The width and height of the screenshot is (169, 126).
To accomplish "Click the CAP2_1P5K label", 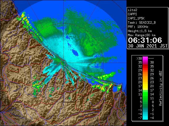I will pyautogui.click(x=136, y=18).
